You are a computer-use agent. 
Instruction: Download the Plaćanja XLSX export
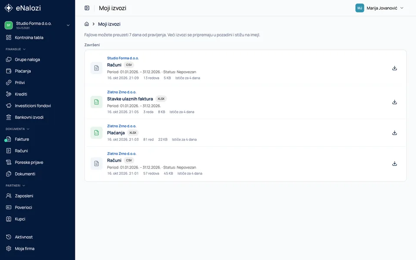point(394,133)
